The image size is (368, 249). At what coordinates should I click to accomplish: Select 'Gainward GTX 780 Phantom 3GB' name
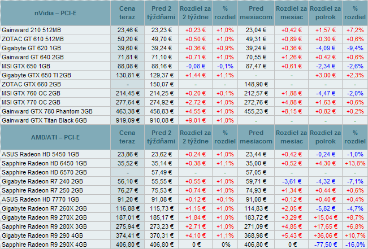click(x=47, y=111)
